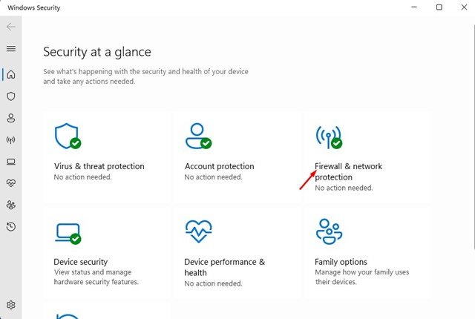The height and width of the screenshot is (319, 475).
Task: Click the partially visible tile at bottom
Action: pyautogui.click(x=107, y=311)
